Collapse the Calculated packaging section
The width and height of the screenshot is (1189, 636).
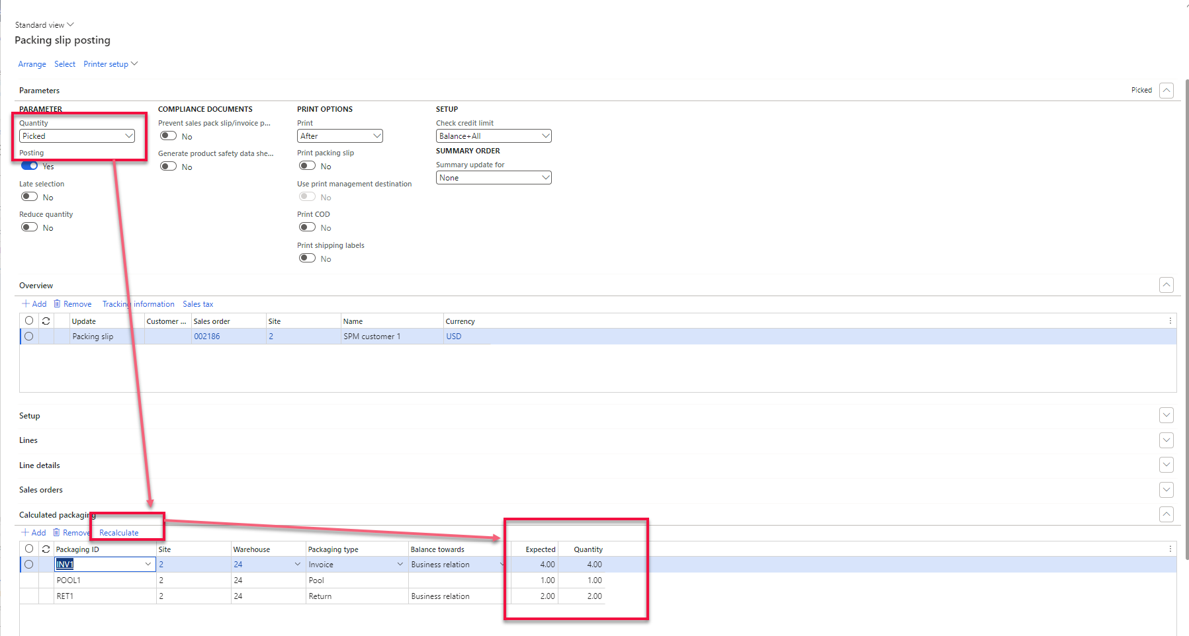(x=1167, y=514)
